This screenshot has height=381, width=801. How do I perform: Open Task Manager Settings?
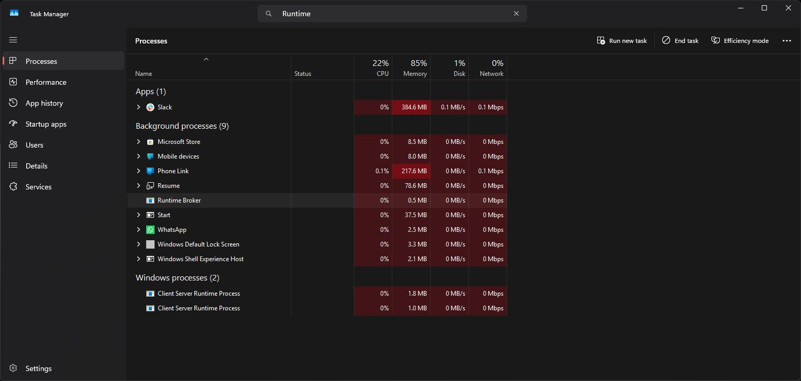click(x=38, y=368)
